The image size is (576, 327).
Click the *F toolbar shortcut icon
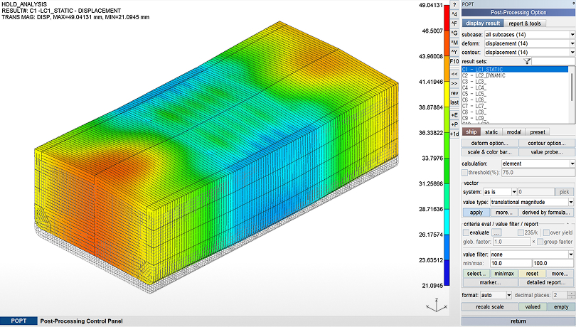pos(454,23)
